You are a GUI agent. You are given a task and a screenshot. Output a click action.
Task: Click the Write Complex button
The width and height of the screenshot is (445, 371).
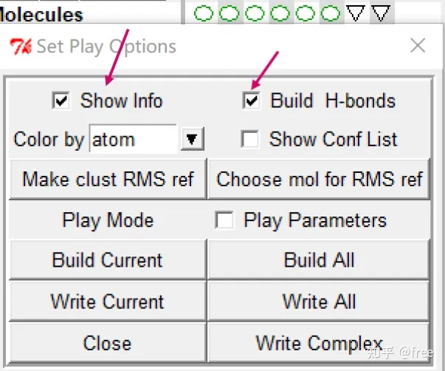click(x=319, y=343)
